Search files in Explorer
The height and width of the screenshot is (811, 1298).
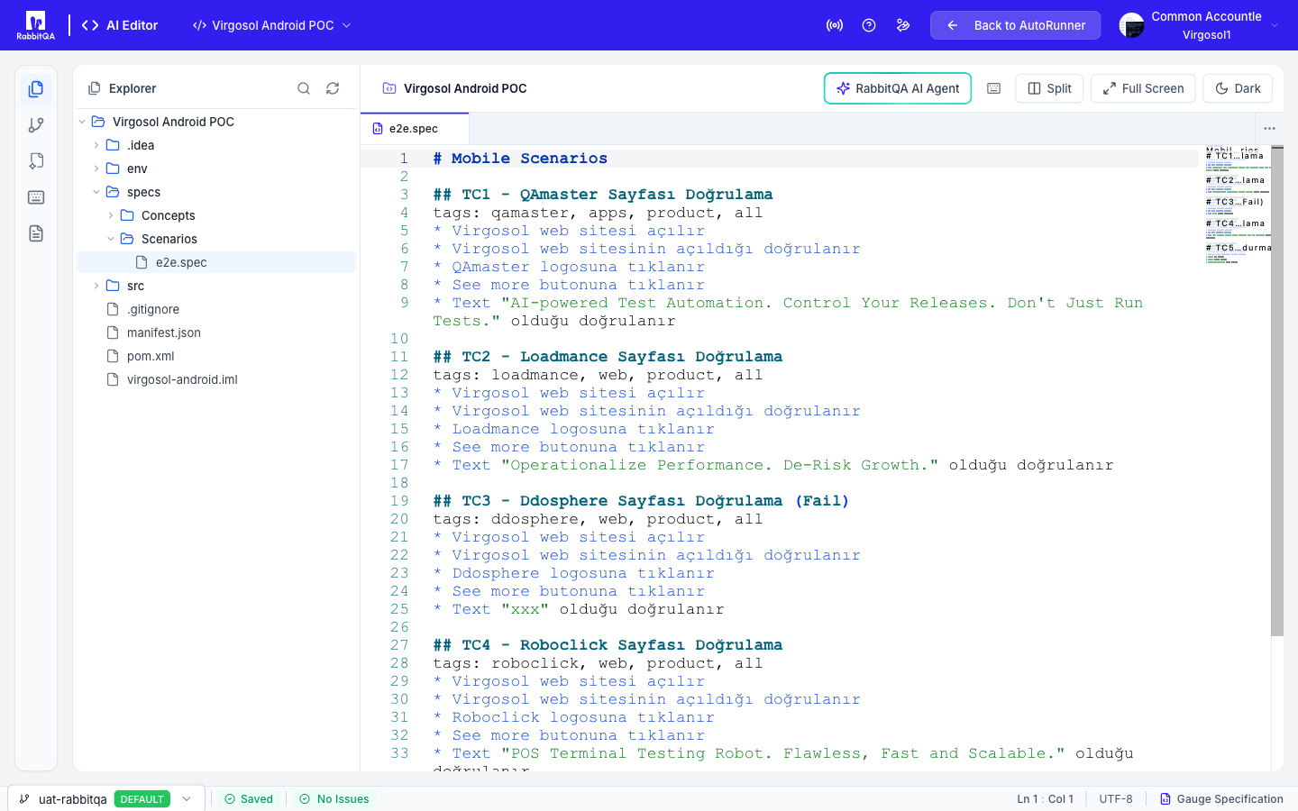coord(304,88)
